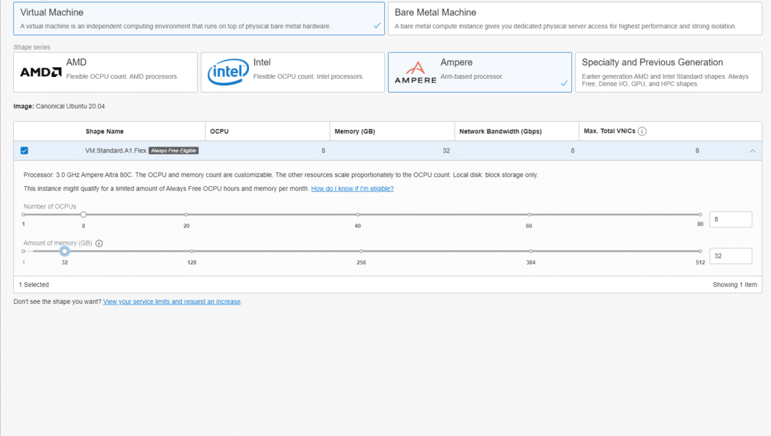Click the AMD logo
The width and height of the screenshot is (771, 436).
pyautogui.click(x=41, y=72)
